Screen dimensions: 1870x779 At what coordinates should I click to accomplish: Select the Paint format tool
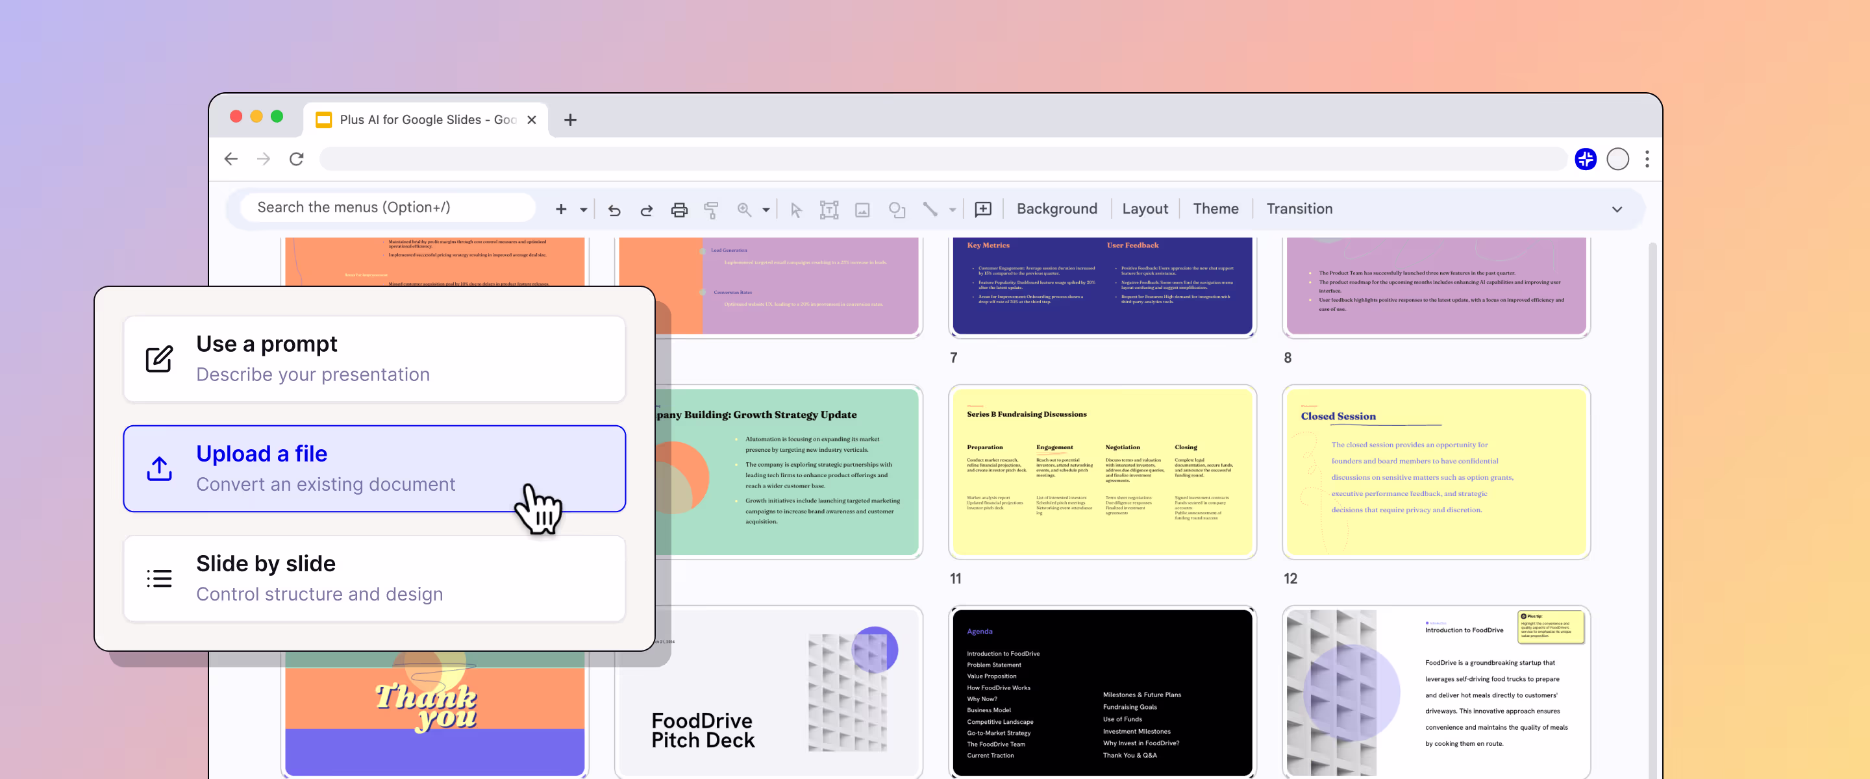coord(712,210)
